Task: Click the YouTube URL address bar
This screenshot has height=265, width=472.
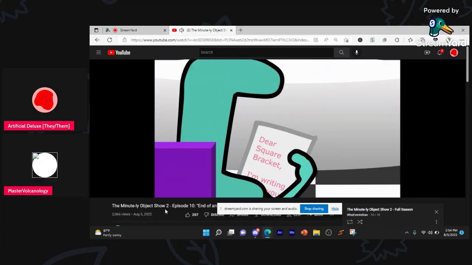Action: pos(220,40)
